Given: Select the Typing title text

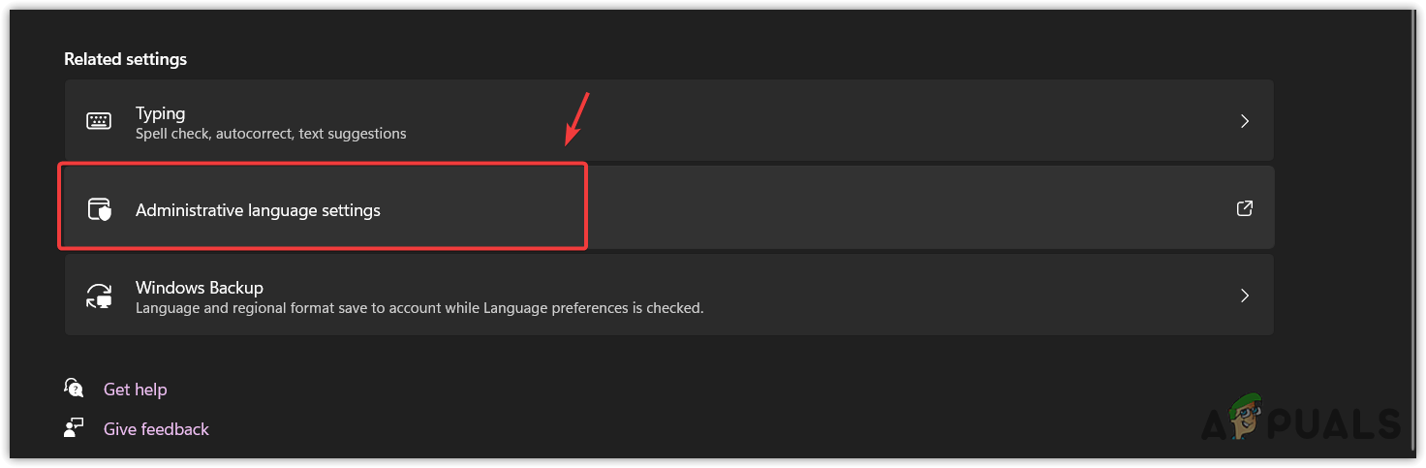Looking at the screenshot, I should [x=160, y=113].
